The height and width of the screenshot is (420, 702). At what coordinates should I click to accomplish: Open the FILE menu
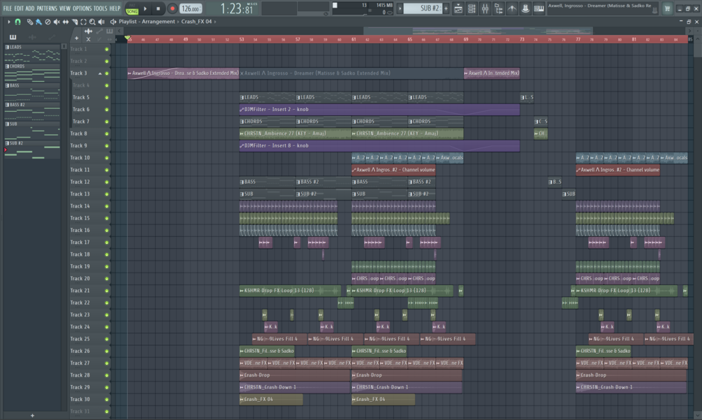click(8, 8)
